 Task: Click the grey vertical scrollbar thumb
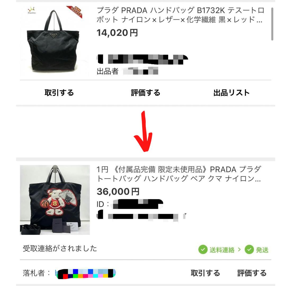272,24
